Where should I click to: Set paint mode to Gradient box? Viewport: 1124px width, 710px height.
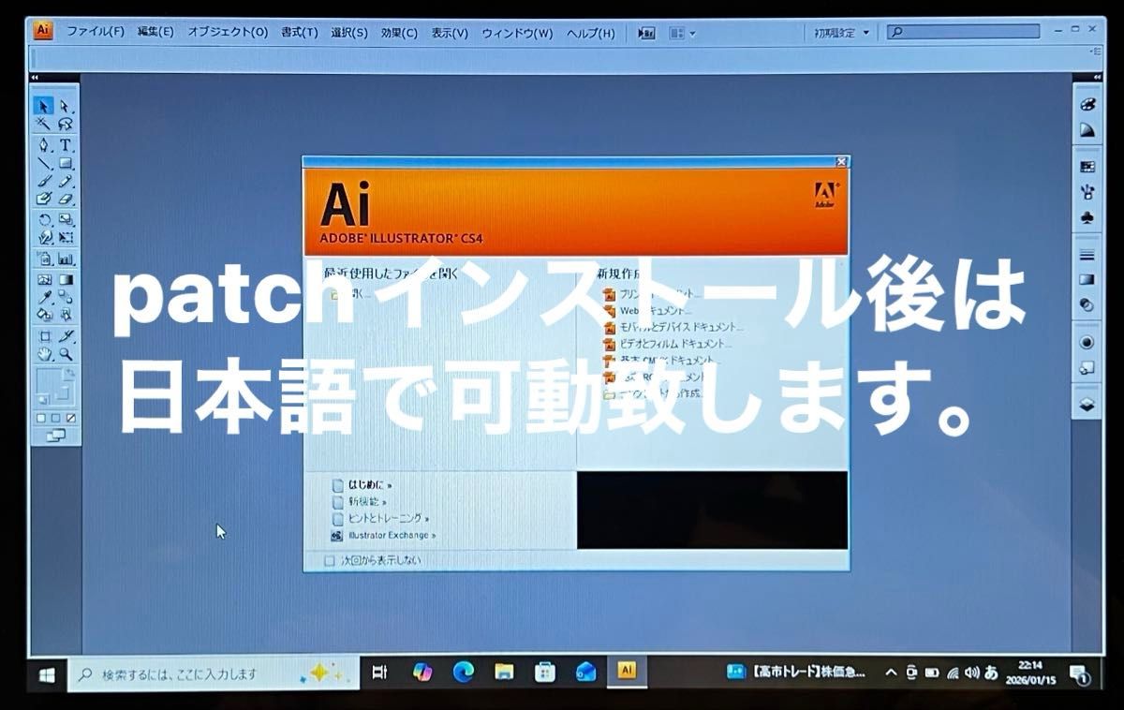tap(56, 418)
